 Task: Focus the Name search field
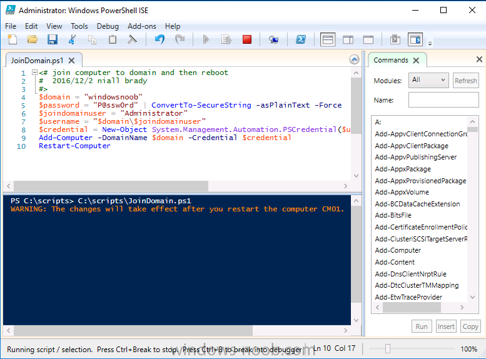[443, 100]
